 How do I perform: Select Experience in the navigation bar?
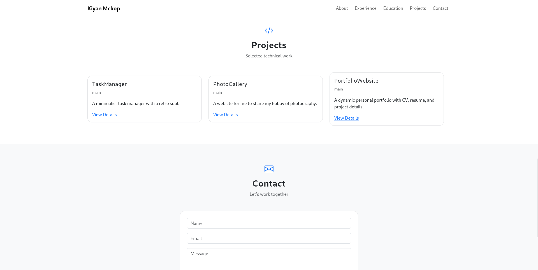(x=365, y=8)
